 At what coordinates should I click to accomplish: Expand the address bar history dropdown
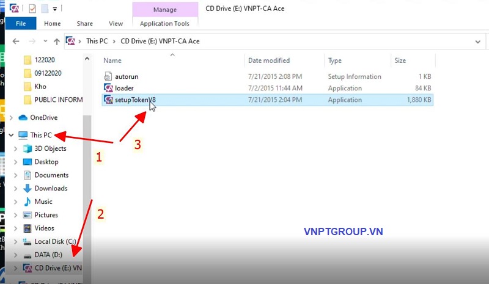click(477, 42)
